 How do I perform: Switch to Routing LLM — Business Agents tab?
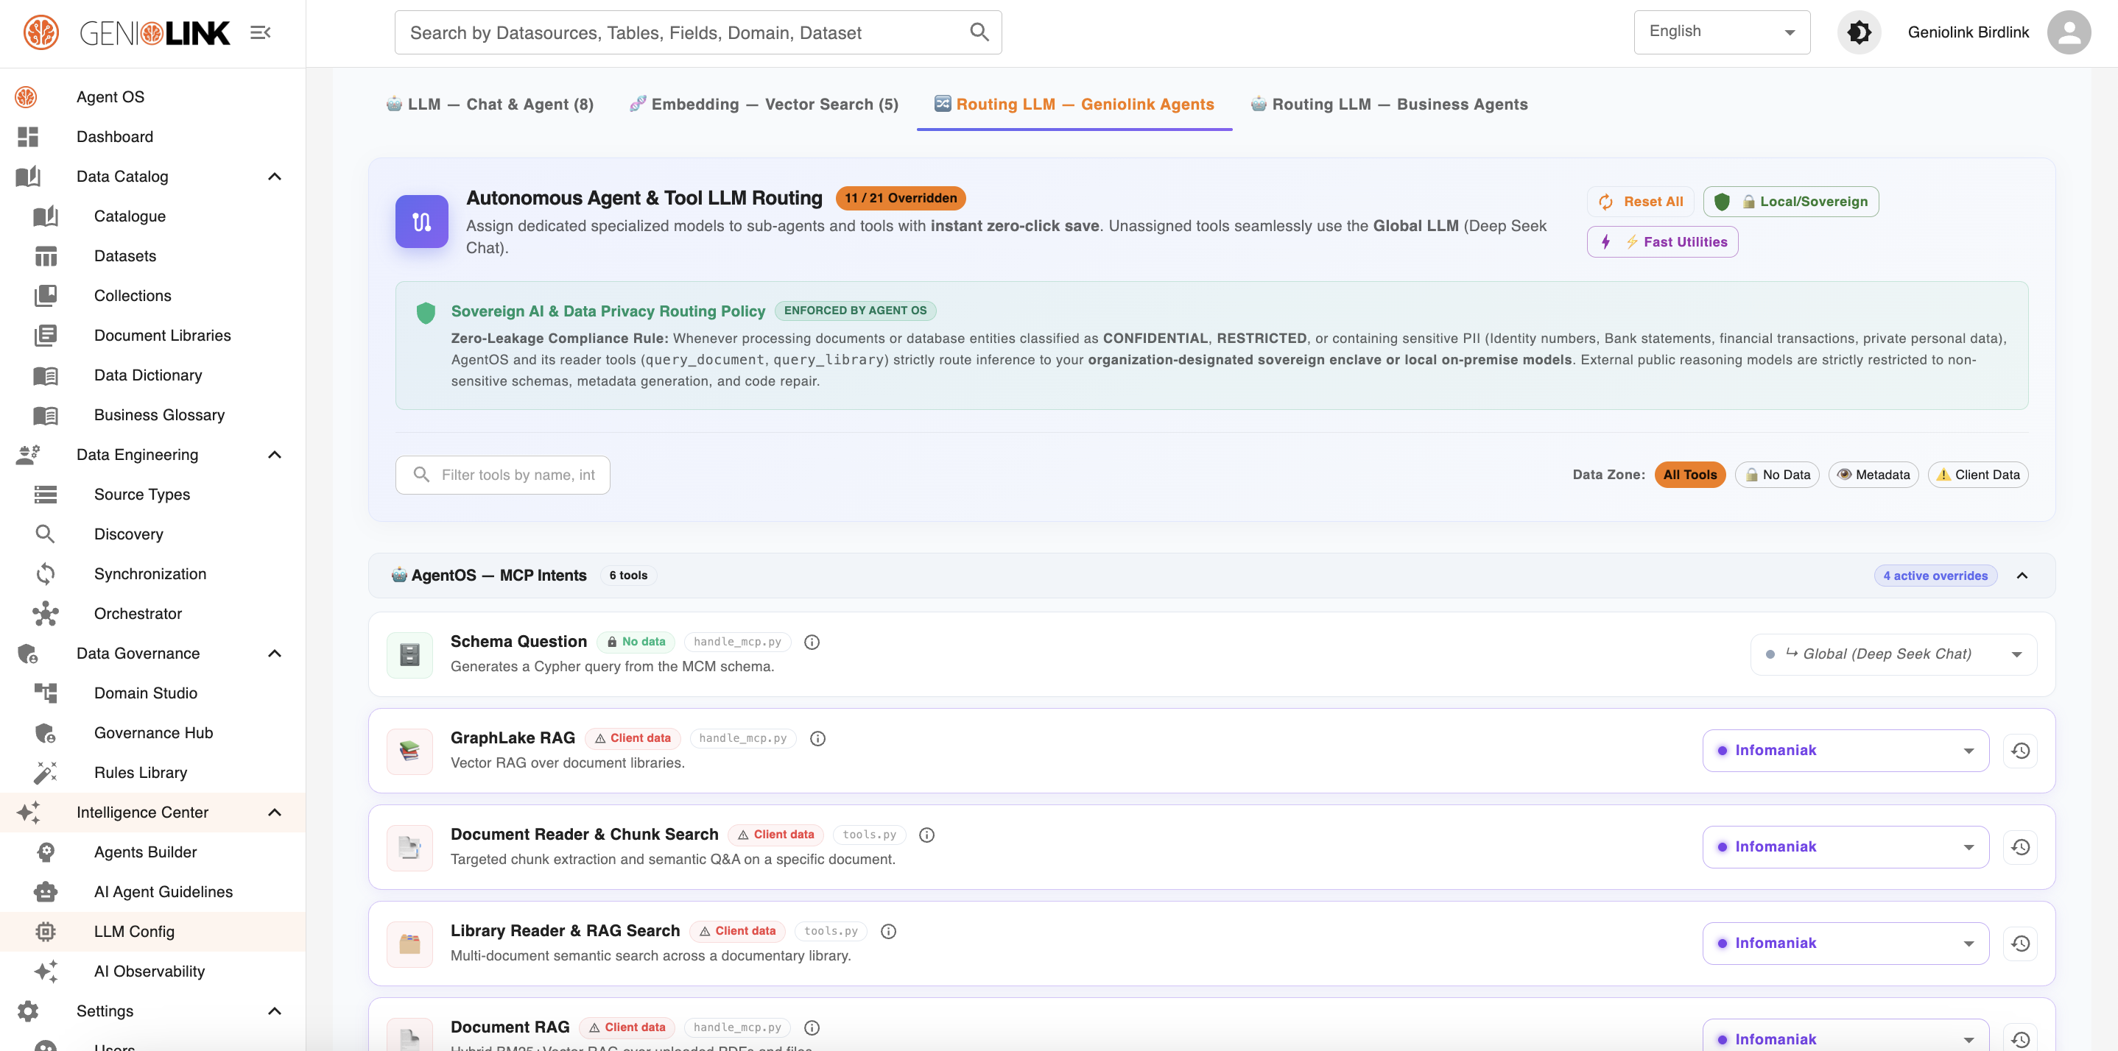coord(1390,105)
